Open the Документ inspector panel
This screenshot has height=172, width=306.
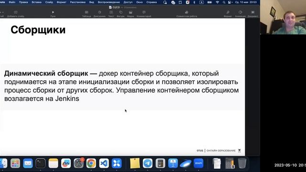[253, 14]
